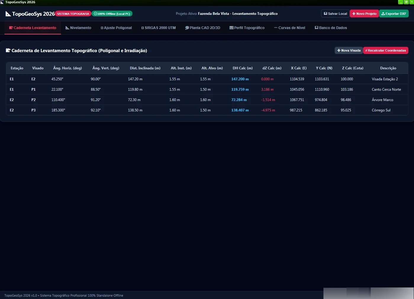Click the sighted point P3 cell

[x=33, y=110]
